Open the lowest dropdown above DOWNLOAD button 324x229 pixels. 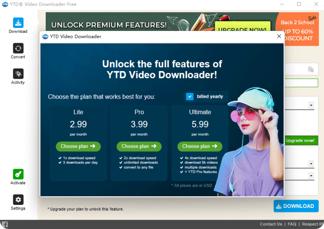point(311,176)
